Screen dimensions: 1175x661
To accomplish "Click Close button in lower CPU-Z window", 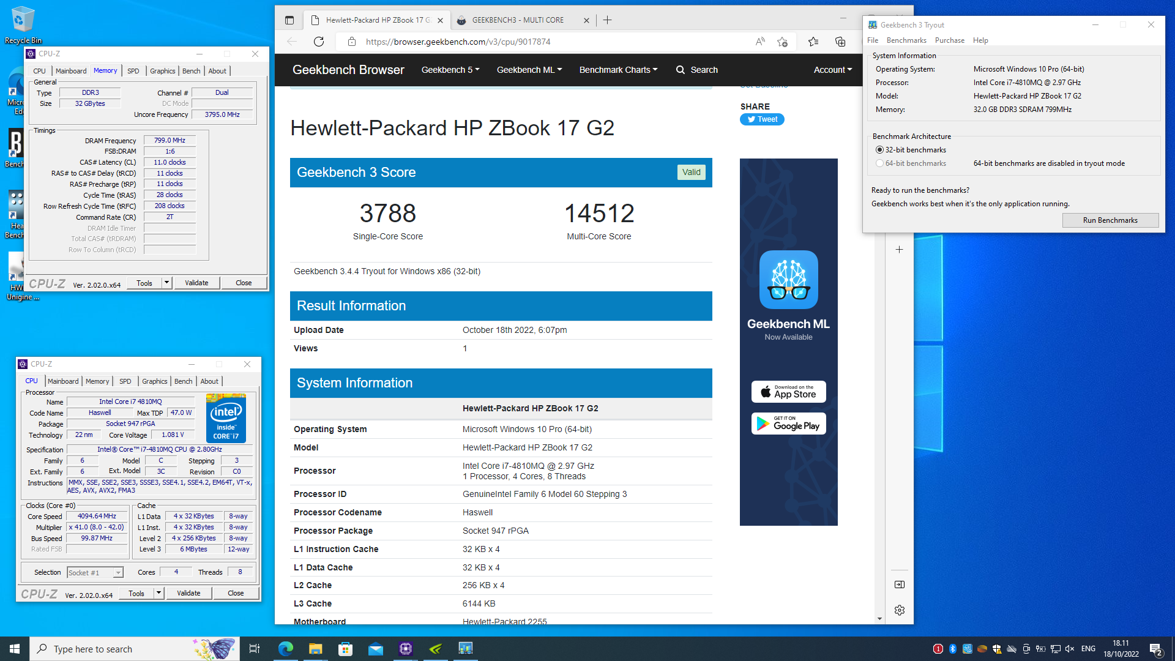I will tap(236, 593).
